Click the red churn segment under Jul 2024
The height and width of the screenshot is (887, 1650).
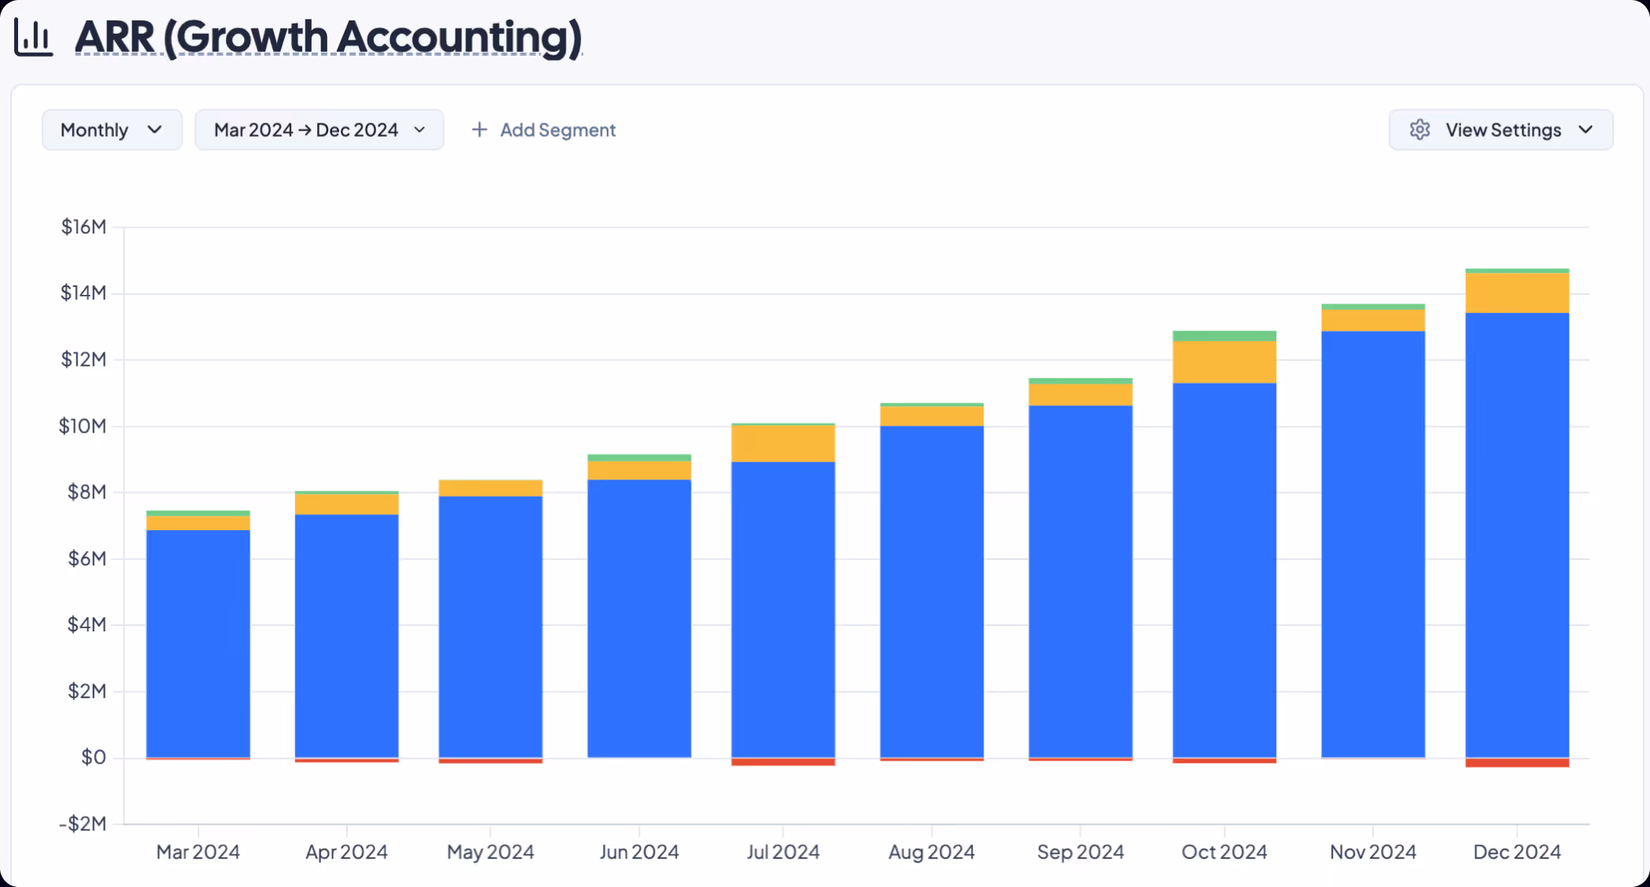coord(783,762)
